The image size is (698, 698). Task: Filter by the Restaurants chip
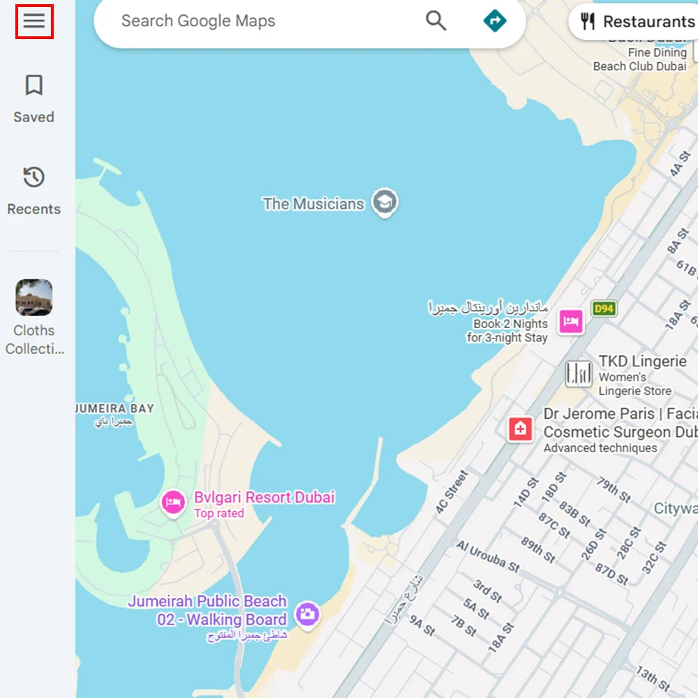pyautogui.click(x=634, y=22)
